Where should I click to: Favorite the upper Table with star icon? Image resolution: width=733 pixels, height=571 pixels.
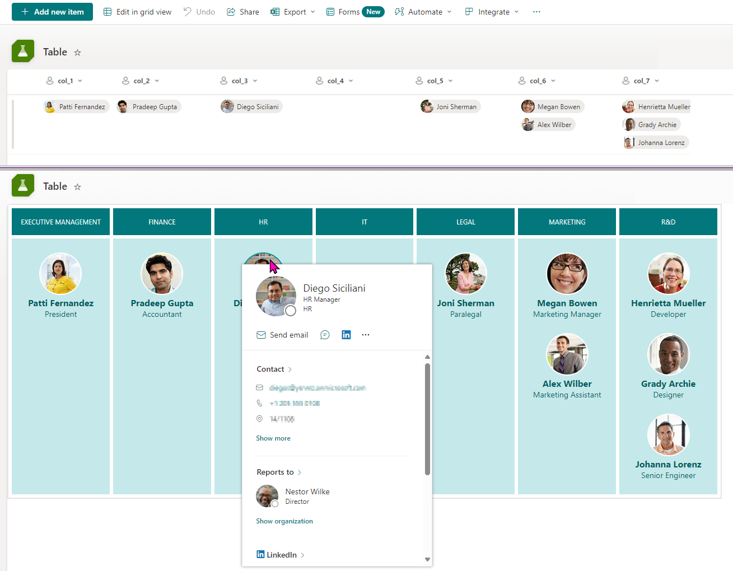pos(78,53)
